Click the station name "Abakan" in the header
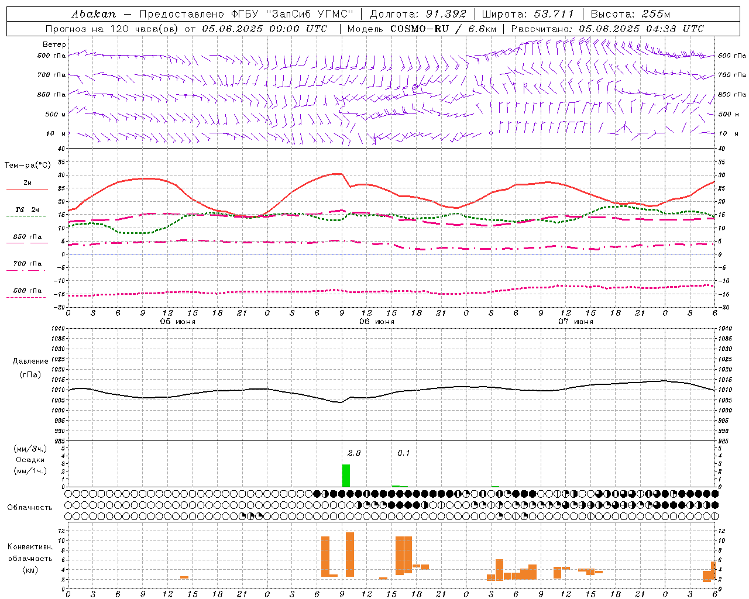 tap(94, 13)
